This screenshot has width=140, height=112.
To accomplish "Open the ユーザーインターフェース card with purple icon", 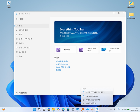I will (x=88, y=50).
